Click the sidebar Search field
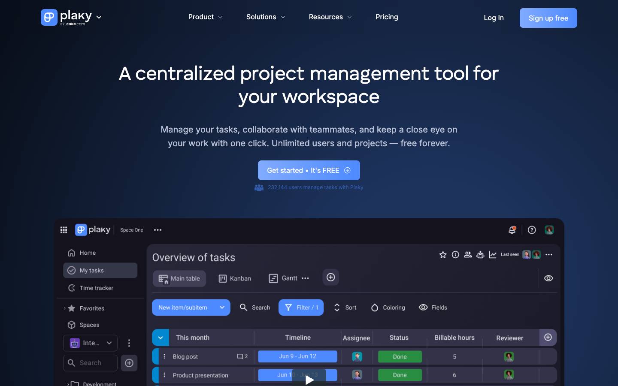The height and width of the screenshot is (386, 618). (x=90, y=363)
